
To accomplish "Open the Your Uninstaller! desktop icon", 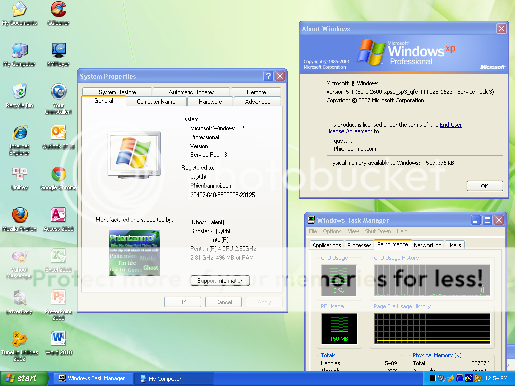I will pos(58,99).
